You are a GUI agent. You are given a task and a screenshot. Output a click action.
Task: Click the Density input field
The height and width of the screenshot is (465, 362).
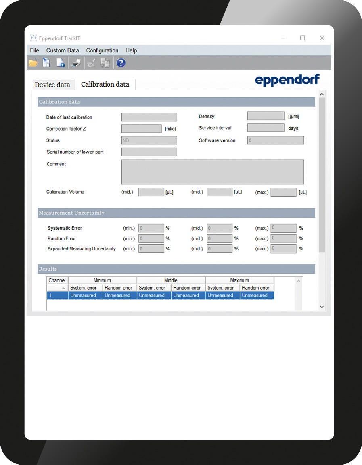tap(266, 116)
